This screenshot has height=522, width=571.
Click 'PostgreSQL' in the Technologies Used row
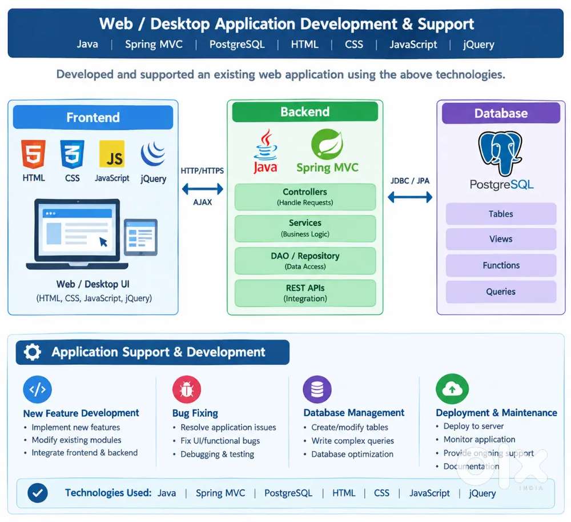(288, 493)
